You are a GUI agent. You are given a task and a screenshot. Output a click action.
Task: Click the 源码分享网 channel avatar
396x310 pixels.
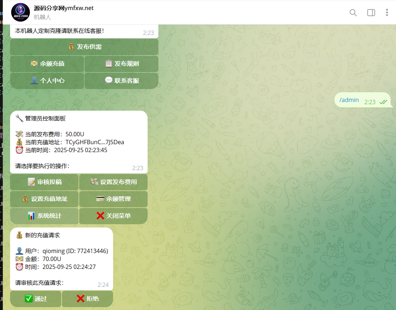(21, 12)
